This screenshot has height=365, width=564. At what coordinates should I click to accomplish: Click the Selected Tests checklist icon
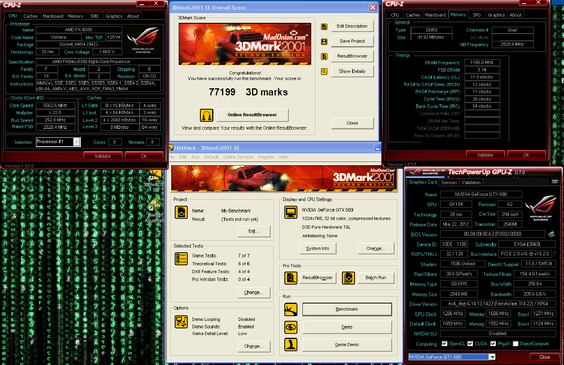pyautogui.click(x=181, y=259)
